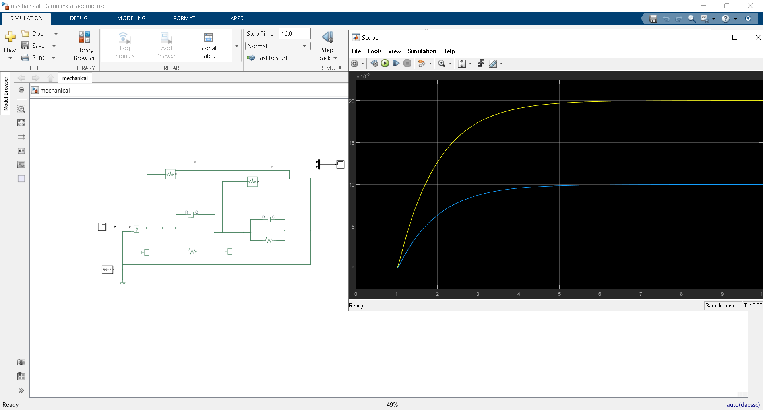
Task: Open the Scope Tools menu
Action: tap(374, 51)
